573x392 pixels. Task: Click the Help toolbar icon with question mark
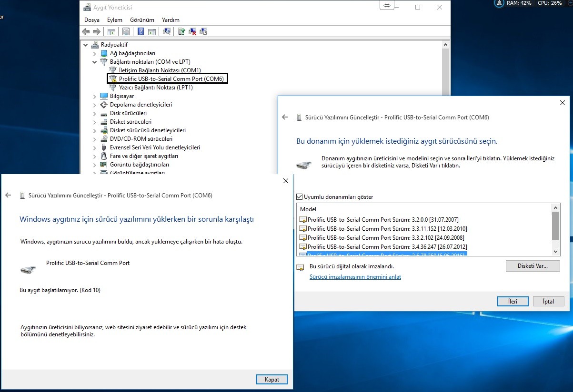141,32
